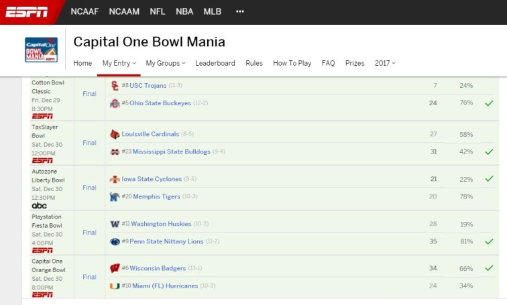Click the Iowa State pick checkmark
507x305 pixels.
[x=489, y=179]
